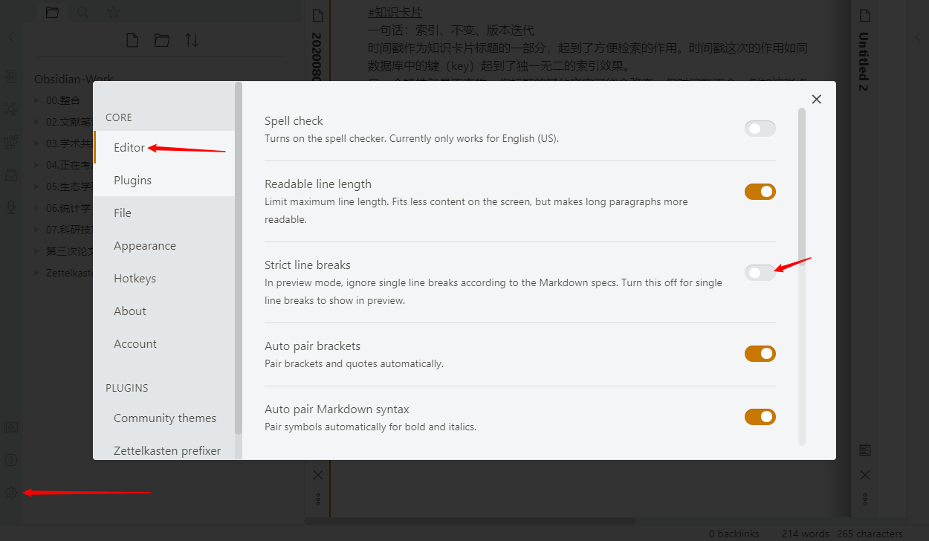The image size is (929, 541).
Task: Disable Auto pair brackets toggle
Action: point(760,354)
